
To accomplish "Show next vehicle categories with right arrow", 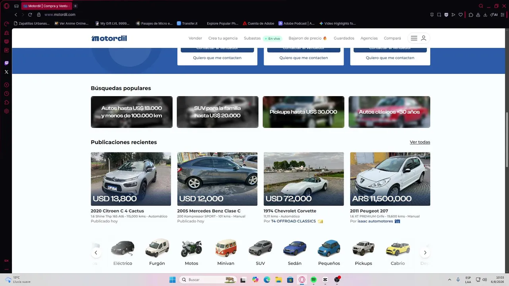I will click(425, 253).
